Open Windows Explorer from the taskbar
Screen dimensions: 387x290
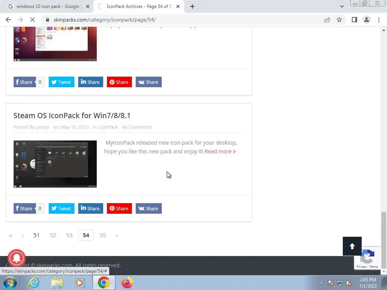point(57,282)
